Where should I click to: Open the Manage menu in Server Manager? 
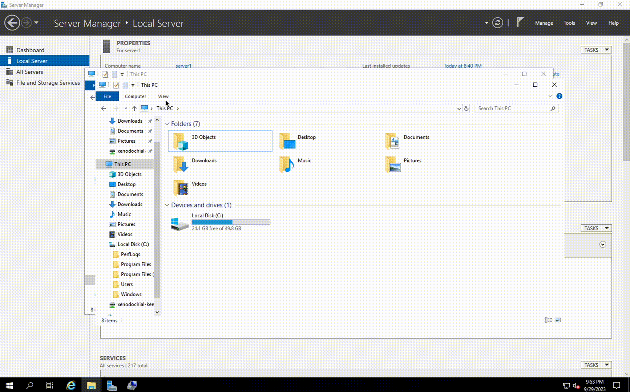click(x=544, y=23)
